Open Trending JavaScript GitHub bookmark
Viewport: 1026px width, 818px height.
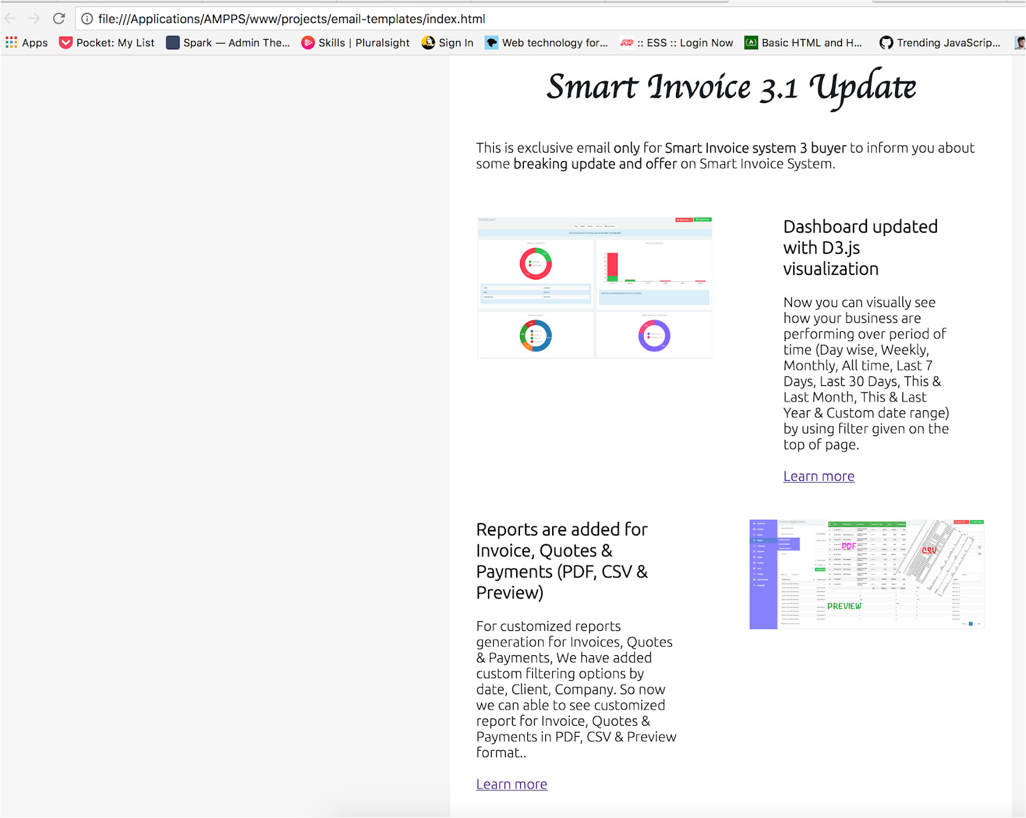tap(940, 43)
